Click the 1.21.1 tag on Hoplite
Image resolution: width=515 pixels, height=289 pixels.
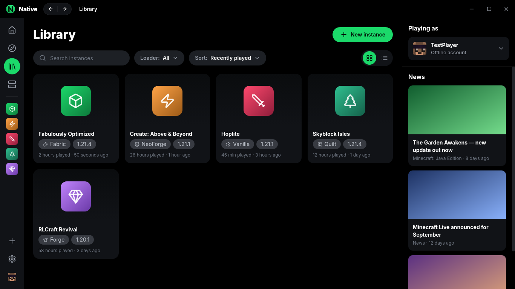267,144
